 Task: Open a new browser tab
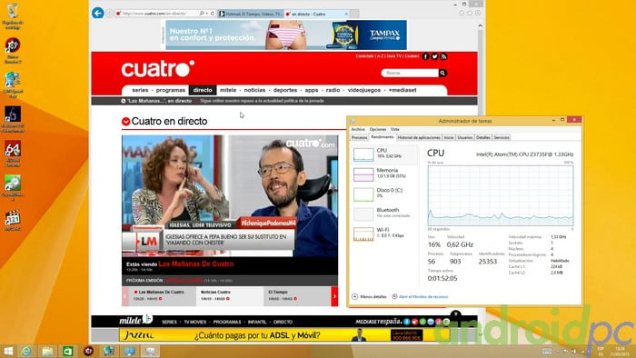coord(354,14)
